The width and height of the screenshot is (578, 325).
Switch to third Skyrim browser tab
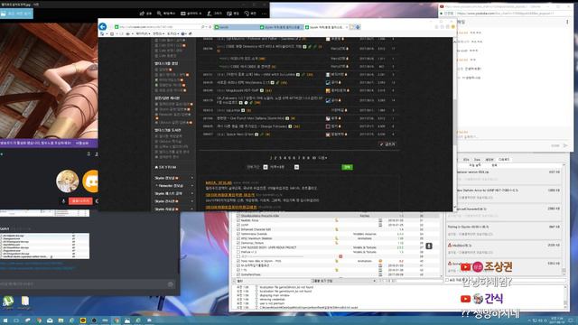pyautogui.click(x=326, y=27)
